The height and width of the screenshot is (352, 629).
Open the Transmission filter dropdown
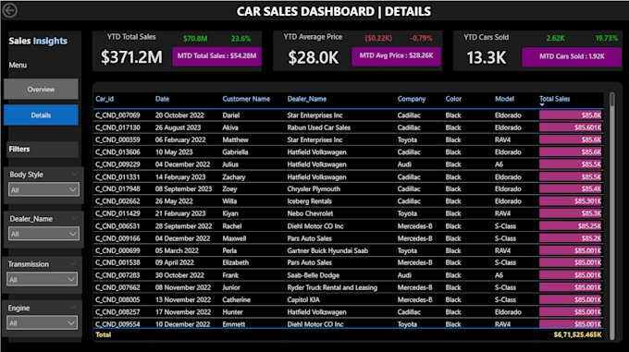coord(43,280)
